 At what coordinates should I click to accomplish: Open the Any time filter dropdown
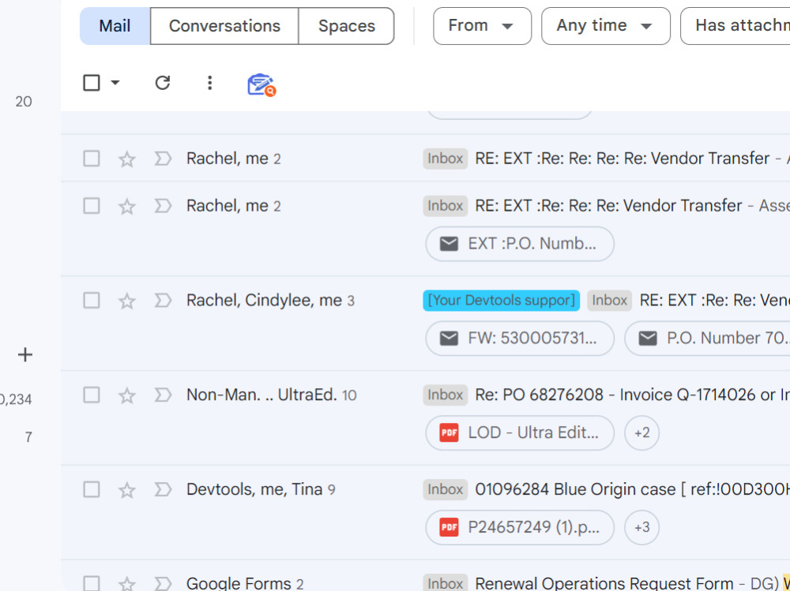606,26
